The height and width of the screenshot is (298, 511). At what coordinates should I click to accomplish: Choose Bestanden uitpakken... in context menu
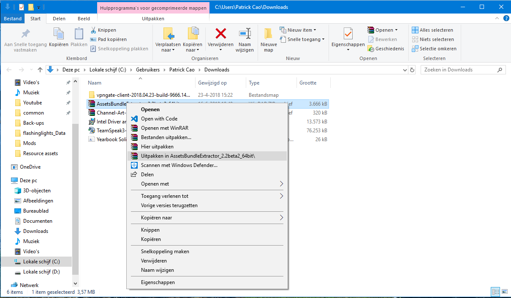(x=207, y=137)
